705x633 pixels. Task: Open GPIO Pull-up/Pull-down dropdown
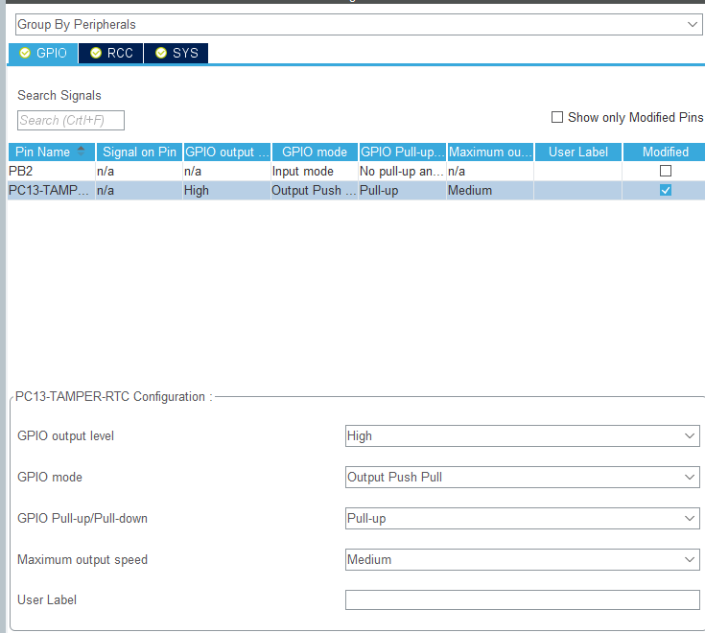(523, 518)
